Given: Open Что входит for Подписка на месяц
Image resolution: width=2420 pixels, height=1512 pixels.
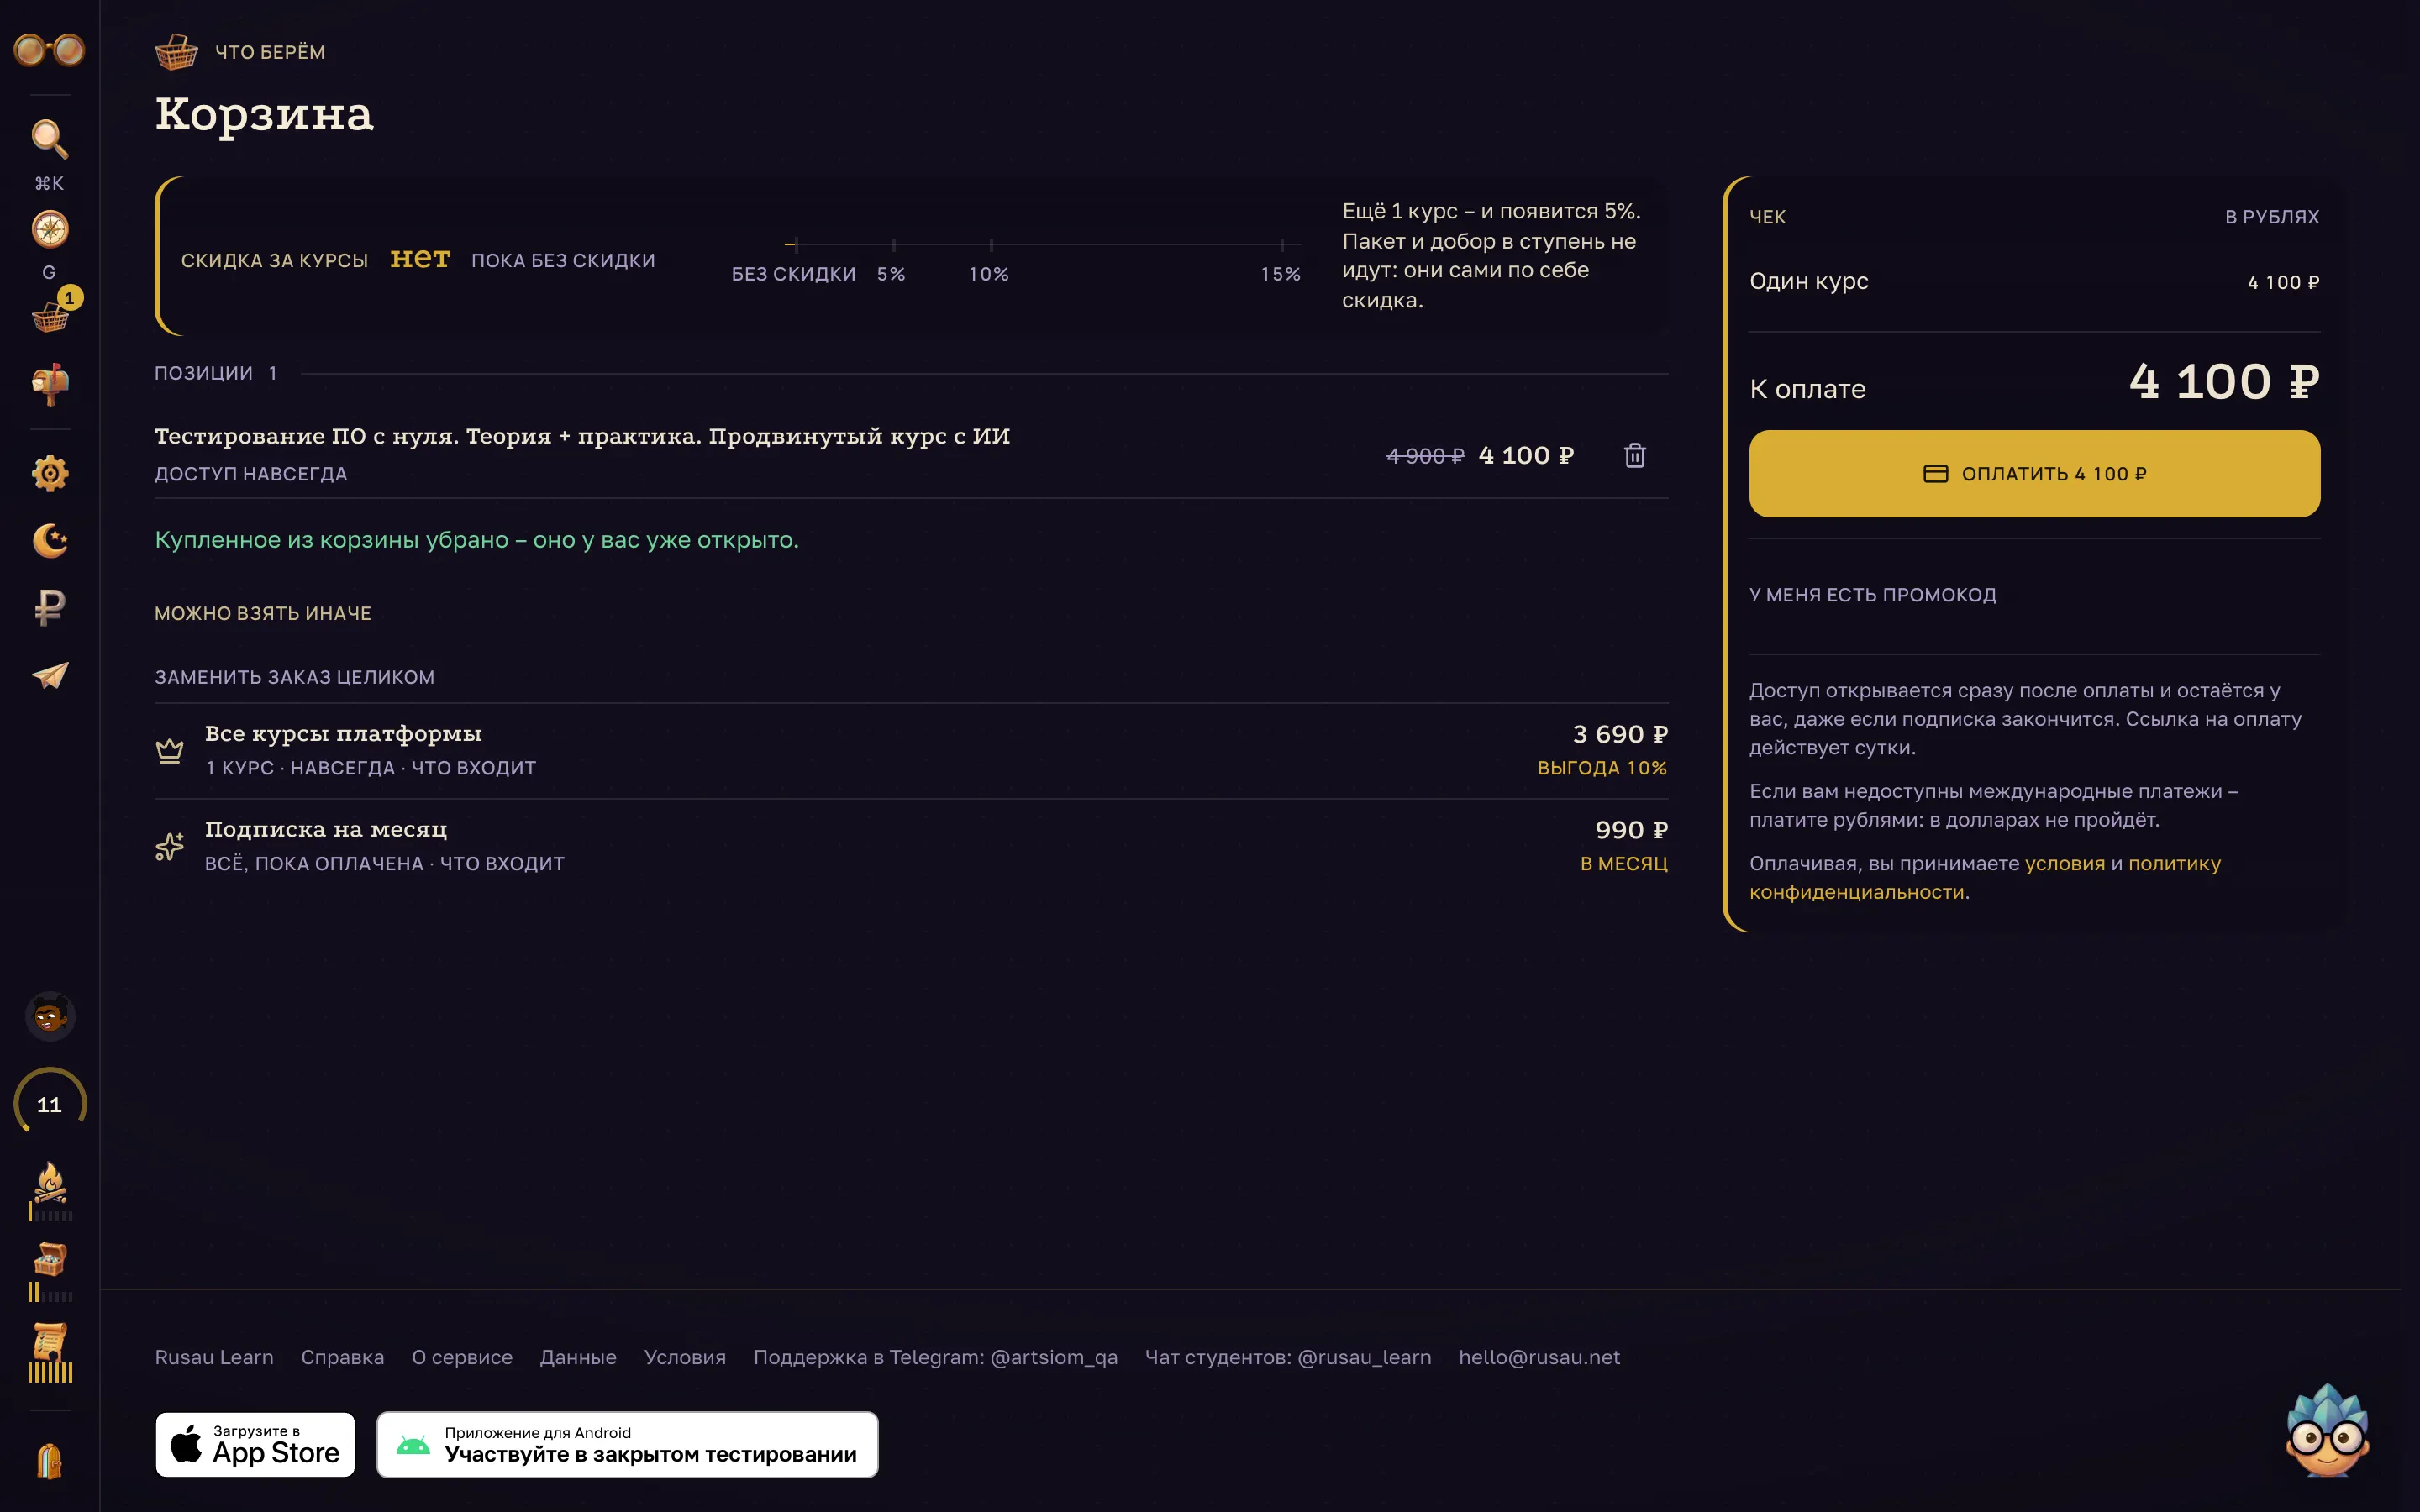Looking at the screenshot, I should (502, 863).
